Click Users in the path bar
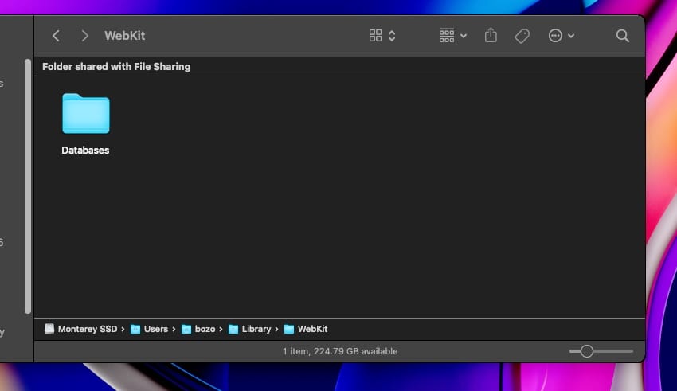 click(x=150, y=329)
